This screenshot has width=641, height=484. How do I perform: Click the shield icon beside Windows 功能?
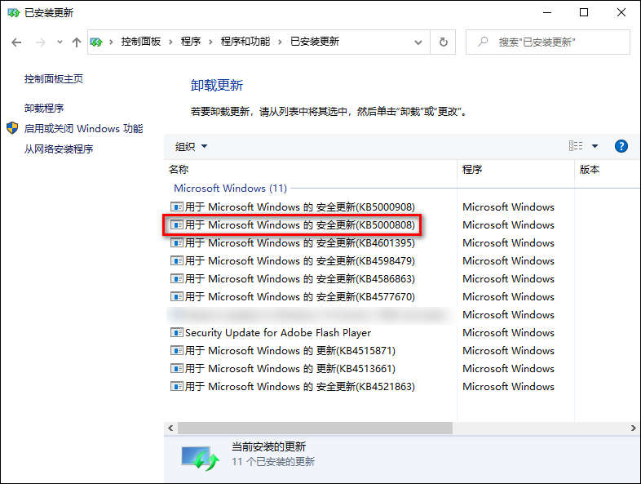click(12, 128)
